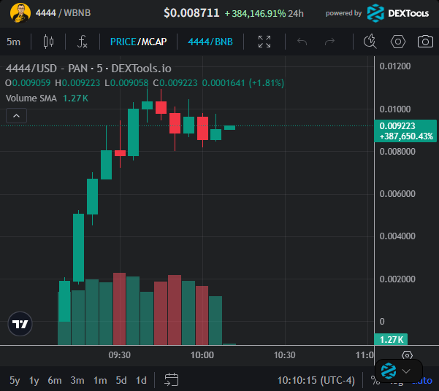Viewport: 439px width, 391px height.
Task: Undo the last chart action
Action: pyautogui.click(x=302, y=42)
